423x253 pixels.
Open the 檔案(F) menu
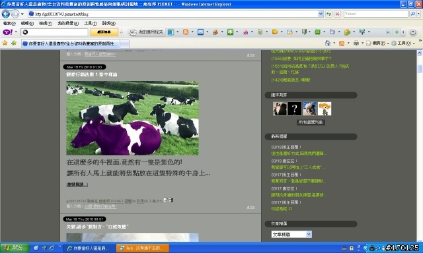coord(9,24)
